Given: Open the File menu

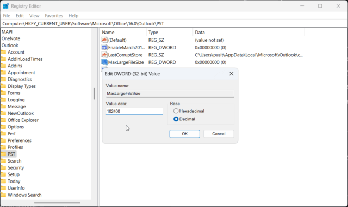Looking at the screenshot, I should click(x=7, y=16).
